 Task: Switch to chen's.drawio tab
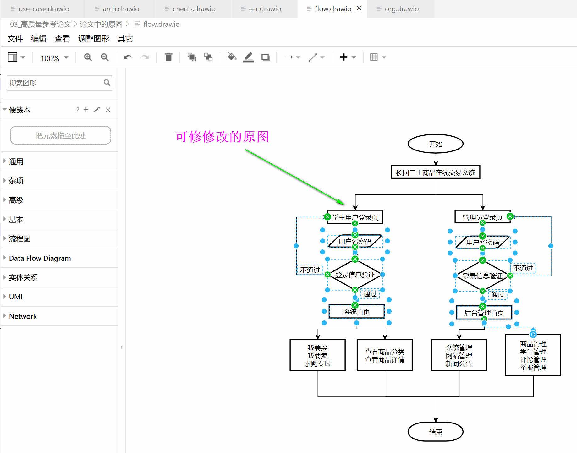[194, 9]
